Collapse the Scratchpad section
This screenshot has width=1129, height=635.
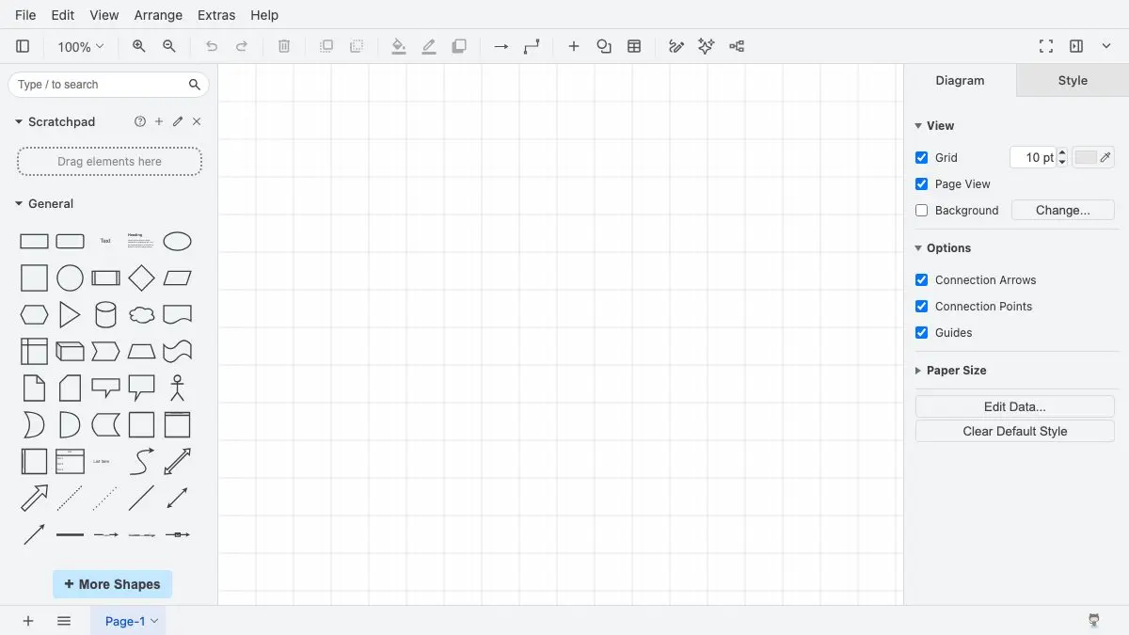click(x=19, y=121)
